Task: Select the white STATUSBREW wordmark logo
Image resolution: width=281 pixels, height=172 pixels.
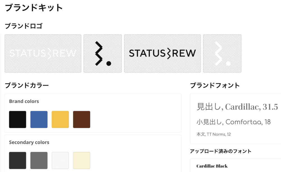Action: pyautogui.click(x=43, y=53)
